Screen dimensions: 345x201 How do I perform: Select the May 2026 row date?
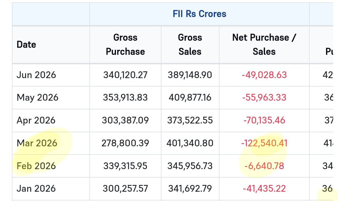pos(37,97)
